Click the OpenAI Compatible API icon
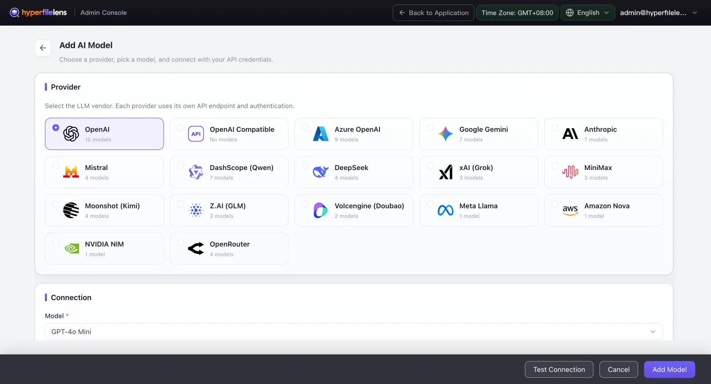The width and height of the screenshot is (711, 384). [196, 134]
